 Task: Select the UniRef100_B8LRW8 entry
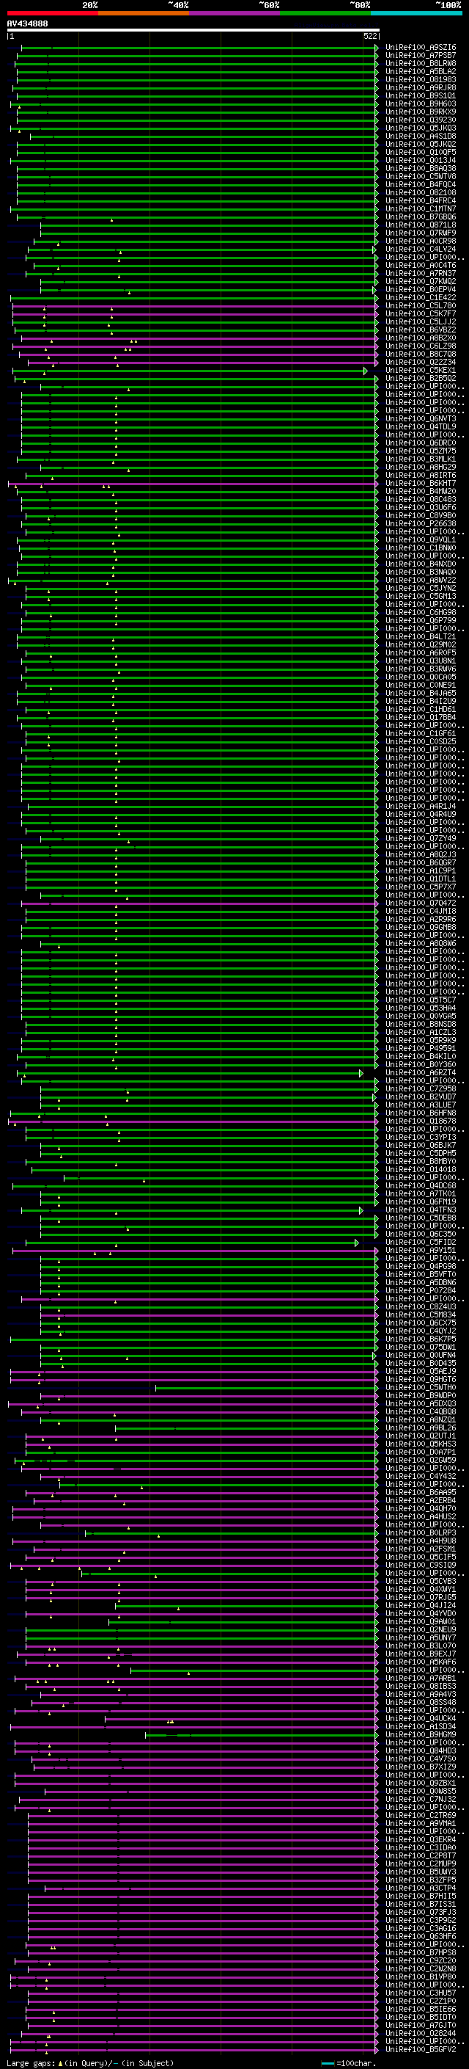[420, 63]
